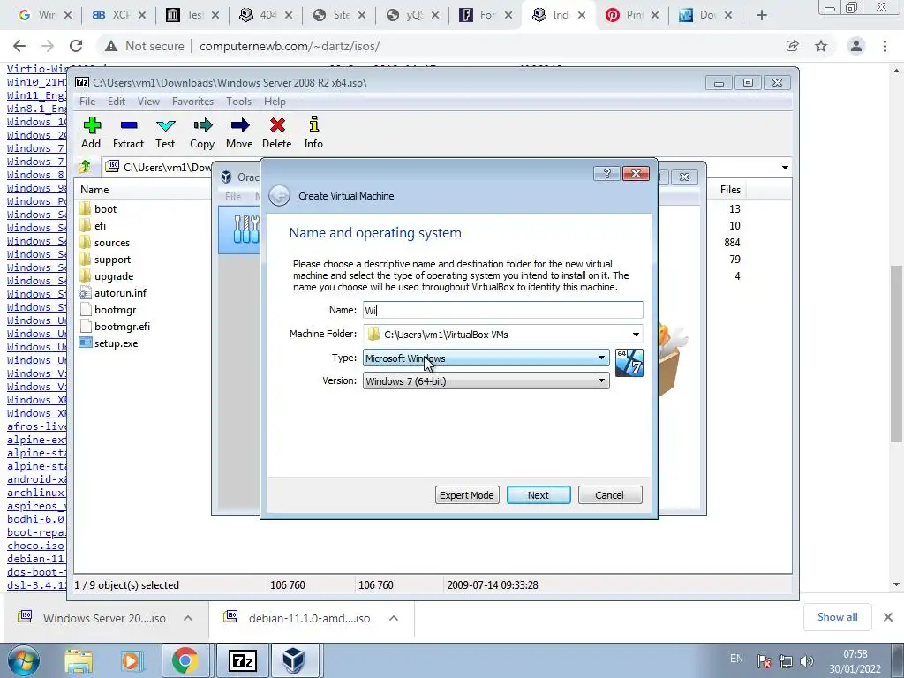This screenshot has width=904, height=678.
Task: Click the Name input field in VM dialog
Action: click(x=502, y=310)
